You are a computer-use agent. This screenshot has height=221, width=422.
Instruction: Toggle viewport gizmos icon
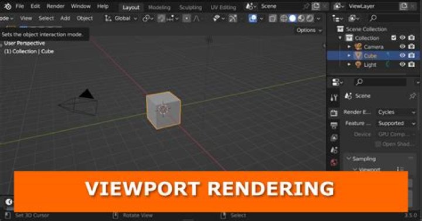coord(233,18)
